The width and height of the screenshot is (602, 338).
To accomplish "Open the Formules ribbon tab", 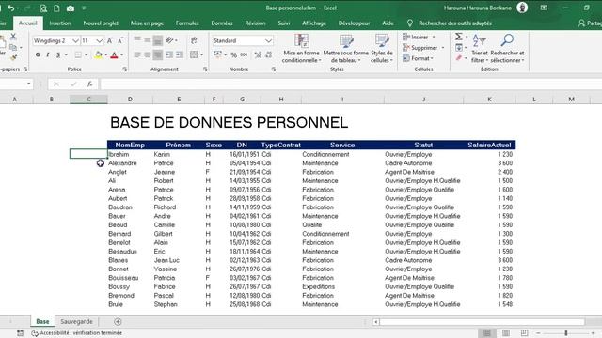I will tap(187, 23).
